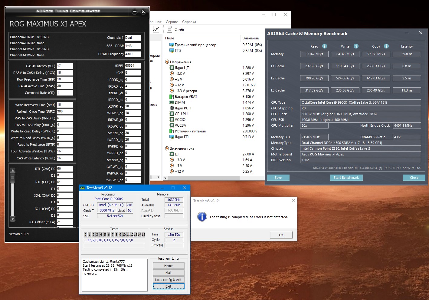Click the Ядро PCH chip icon
Viewport: 429px width, 300px height.
tap(172, 108)
